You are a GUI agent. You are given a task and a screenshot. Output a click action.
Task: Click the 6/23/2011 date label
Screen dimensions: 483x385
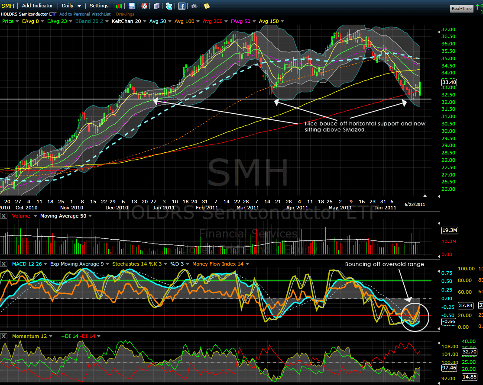(x=415, y=205)
